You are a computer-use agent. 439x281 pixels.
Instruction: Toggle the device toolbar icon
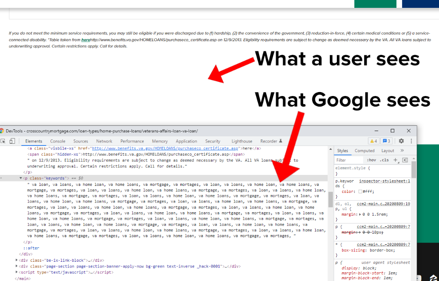click(x=12, y=141)
